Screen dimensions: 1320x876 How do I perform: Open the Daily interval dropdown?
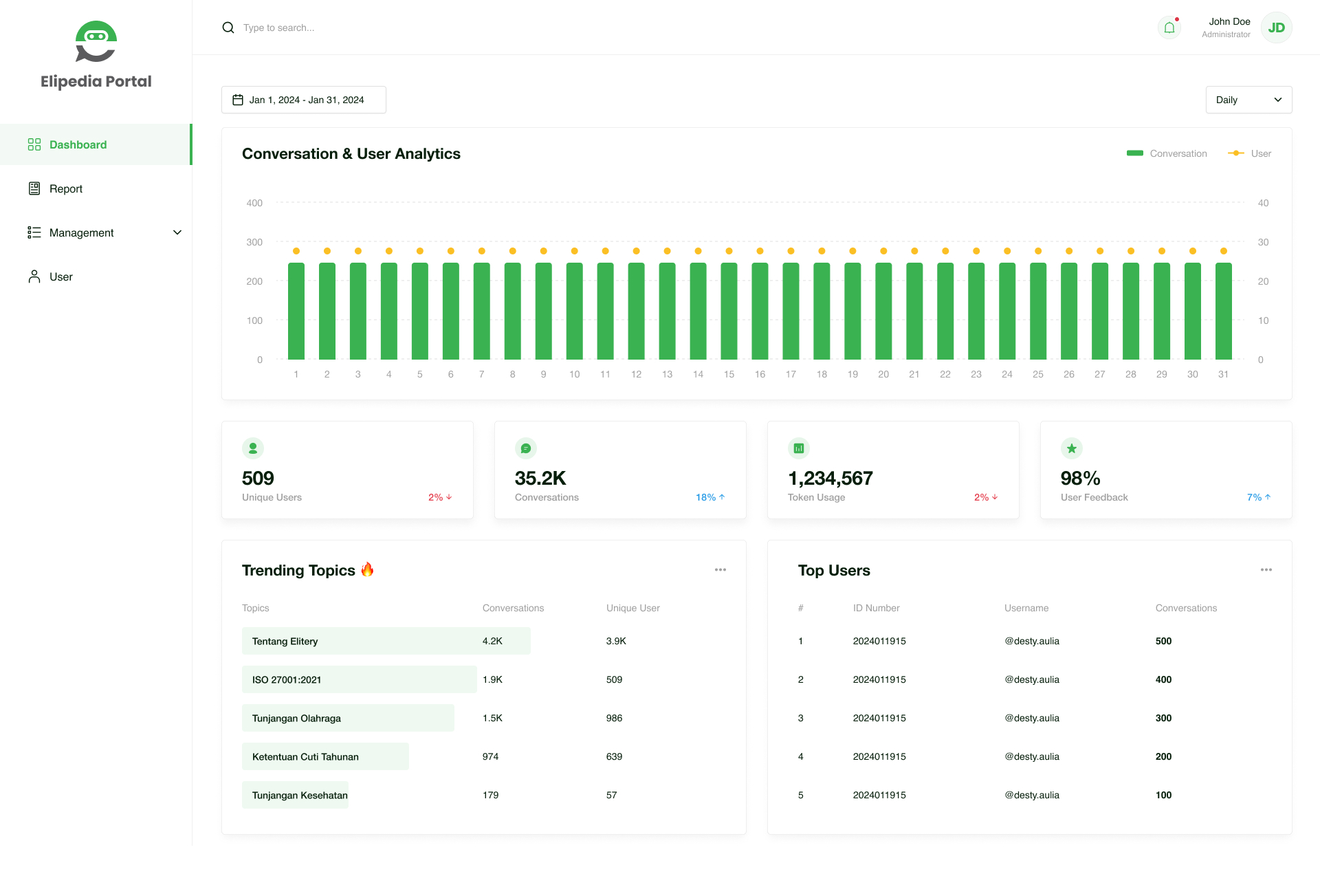[1248, 100]
